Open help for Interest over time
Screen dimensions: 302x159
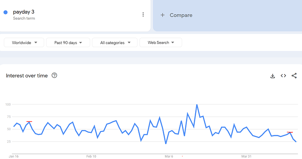pyautogui.click(x=54, y=76)
